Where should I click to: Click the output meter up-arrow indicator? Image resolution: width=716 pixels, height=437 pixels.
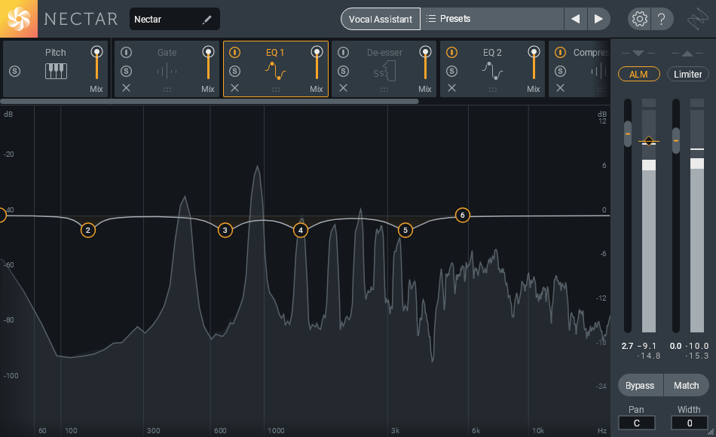(x=687, y=53)
